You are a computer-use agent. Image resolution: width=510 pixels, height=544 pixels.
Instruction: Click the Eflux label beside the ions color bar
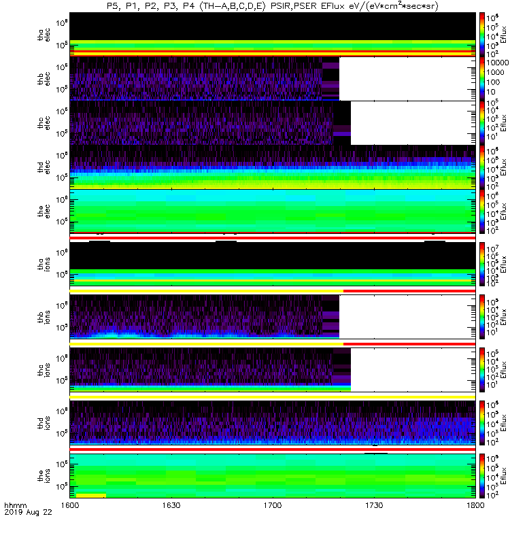pos(503,476)
